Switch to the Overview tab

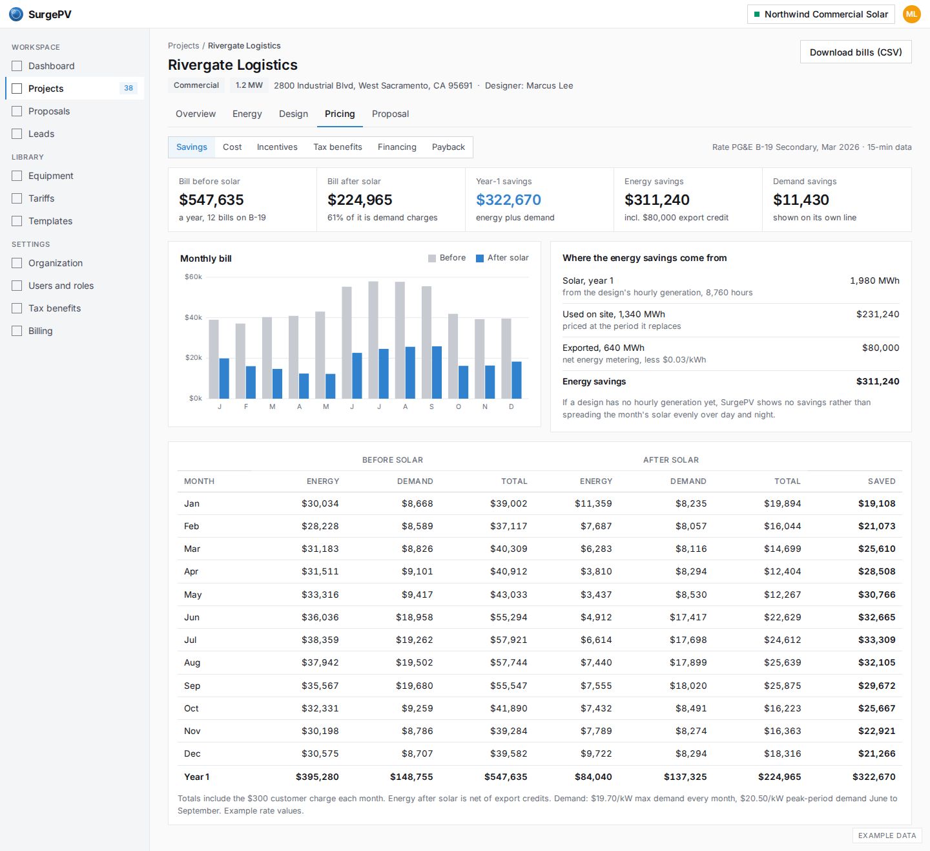[x=196, y=114]
